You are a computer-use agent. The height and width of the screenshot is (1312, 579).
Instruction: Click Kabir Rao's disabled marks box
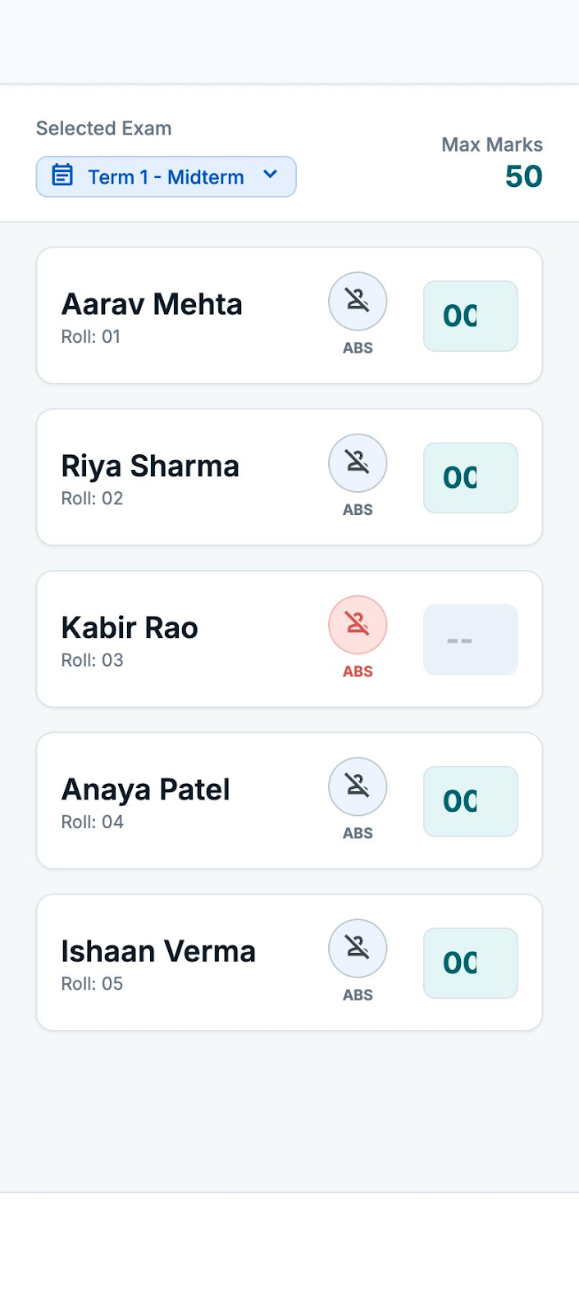point(471,640)
